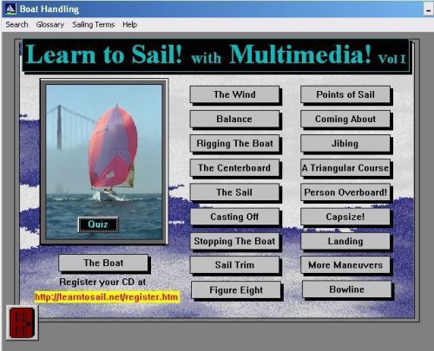Select the Coming About topic
This screenshot has height=351, width=434.
coord(345,119)
